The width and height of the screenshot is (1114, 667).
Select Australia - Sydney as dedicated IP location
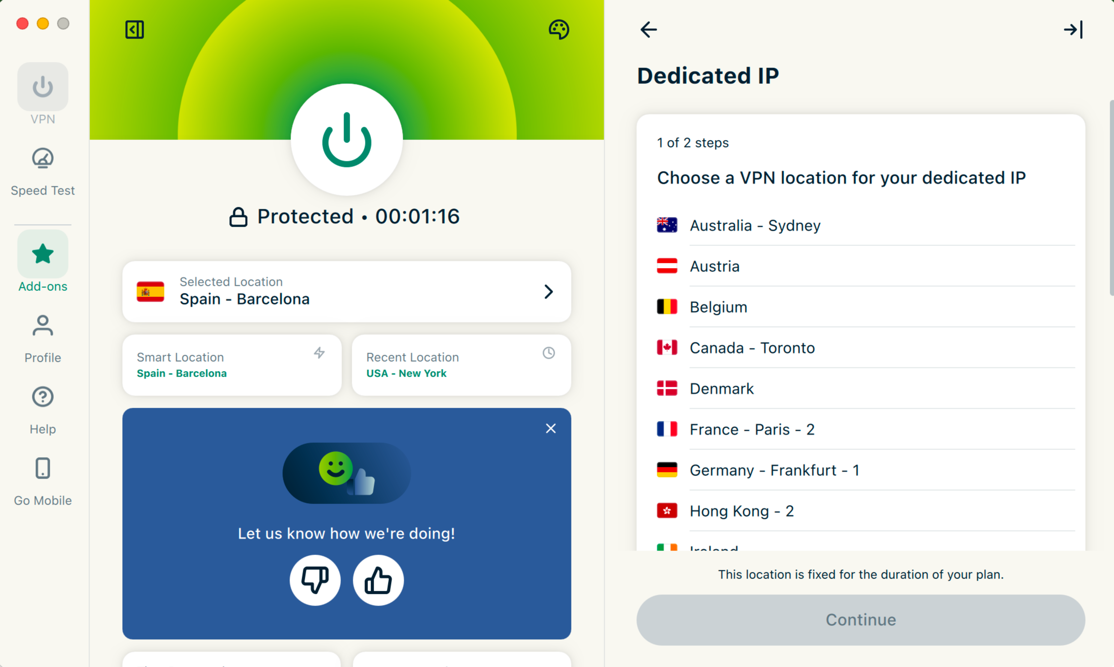[755, 225]
